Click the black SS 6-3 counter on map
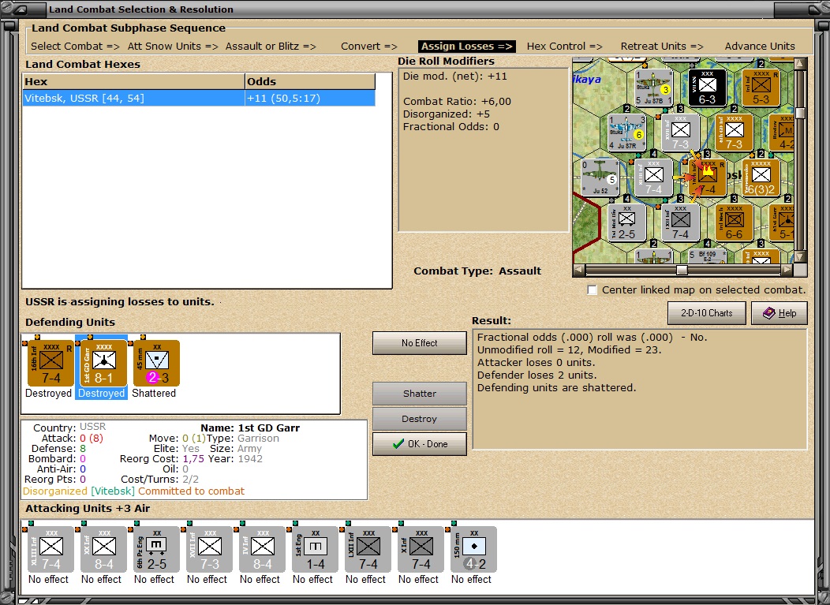The height and width of the screenshot is (605, 830). tap(707, 88)
